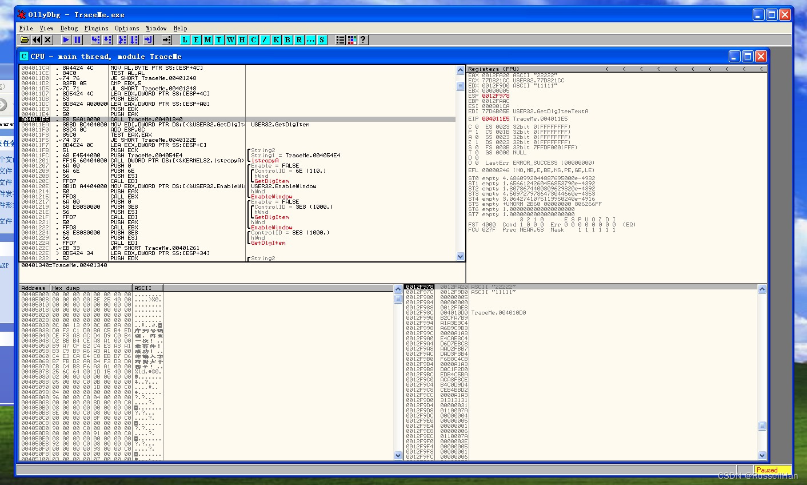Click the Trace into toolbar icon

[x=122, y=40]
